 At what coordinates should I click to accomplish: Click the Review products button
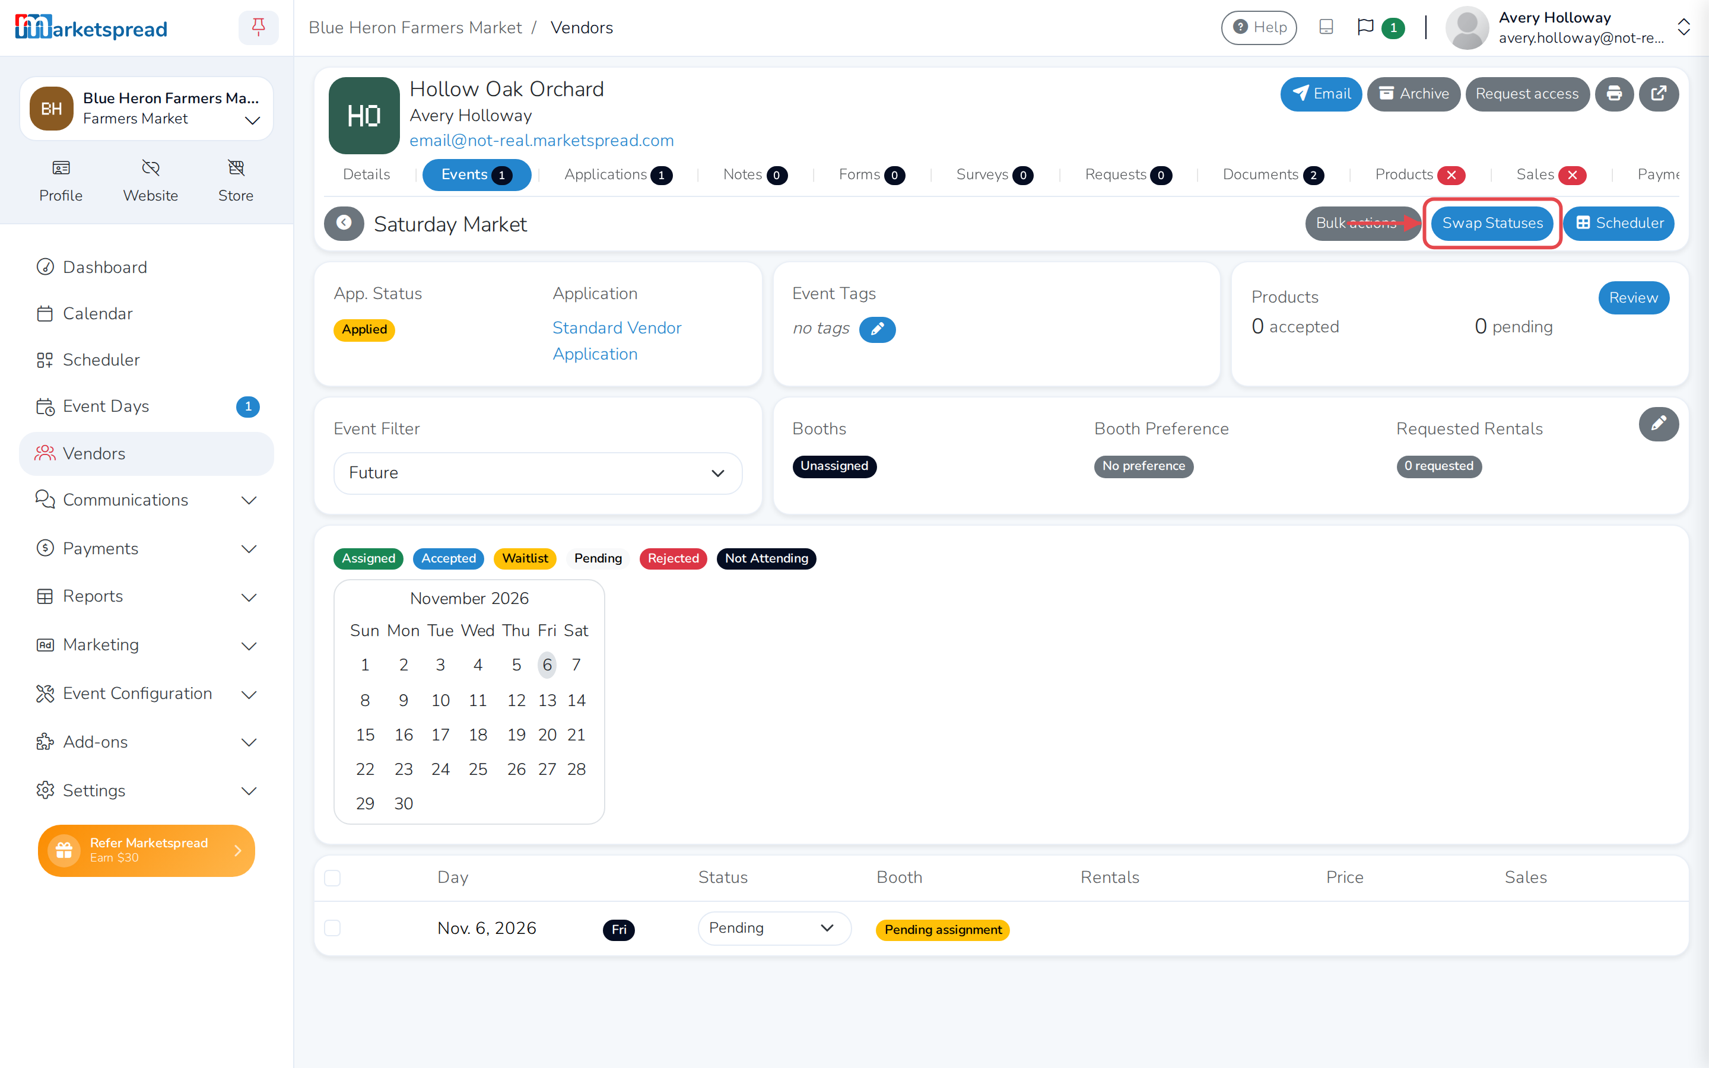pyautogui.click(x=1632, y=298)
